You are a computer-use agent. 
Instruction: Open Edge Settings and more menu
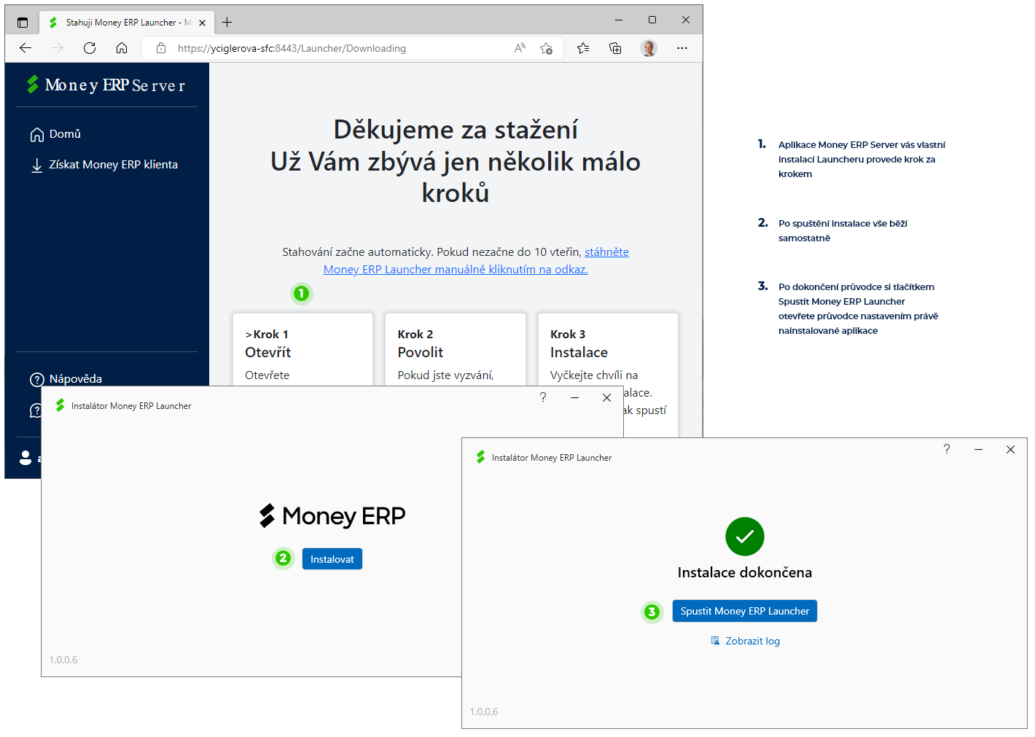681,48
